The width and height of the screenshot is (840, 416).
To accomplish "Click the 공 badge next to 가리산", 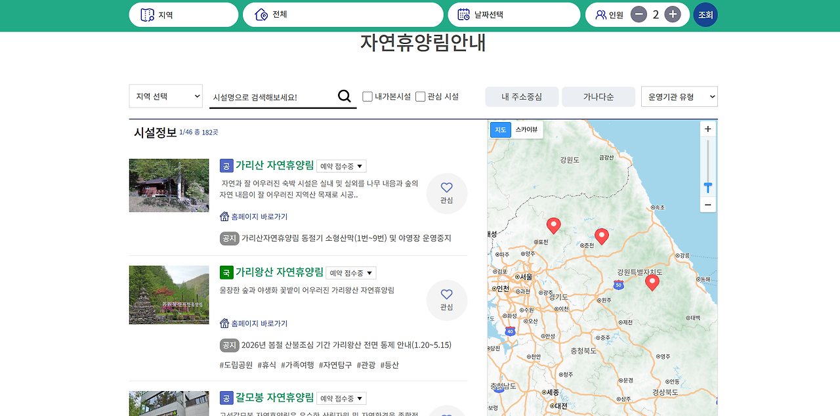I will coord(226,165).
